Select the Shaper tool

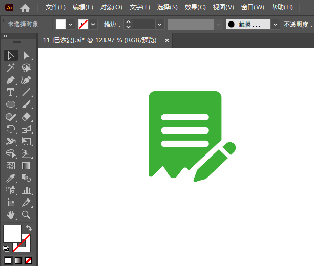11,117
